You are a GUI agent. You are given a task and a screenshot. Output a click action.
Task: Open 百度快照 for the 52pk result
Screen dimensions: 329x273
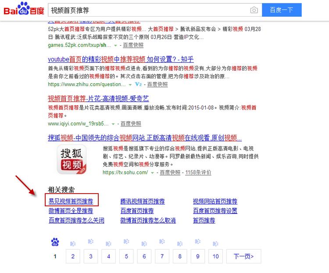133,45
